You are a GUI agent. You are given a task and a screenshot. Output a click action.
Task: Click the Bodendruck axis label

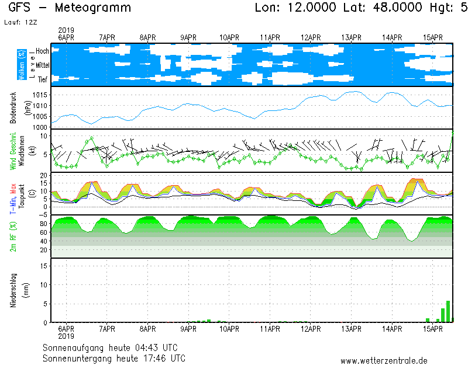(x=13, y=107)
